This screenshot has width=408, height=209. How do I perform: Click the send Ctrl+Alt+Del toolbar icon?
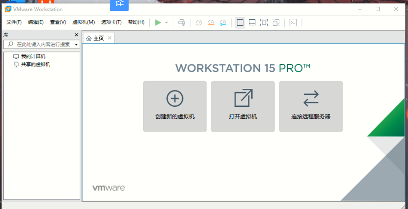pos(182,23)
